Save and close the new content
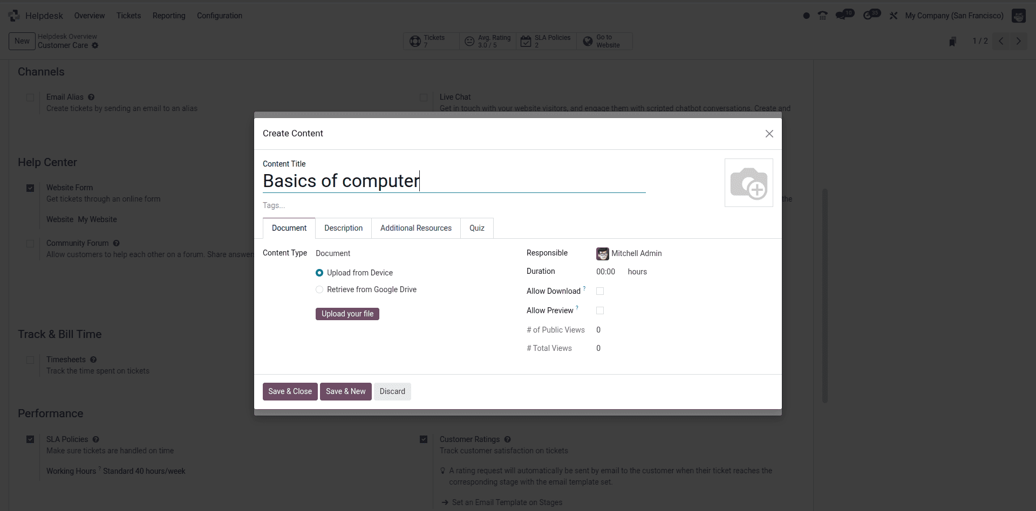Screen dimensions: 1036x511 tap(290, 391)
